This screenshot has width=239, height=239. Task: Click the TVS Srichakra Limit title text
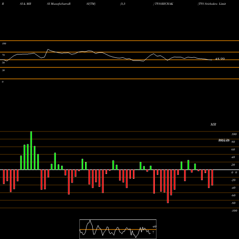coord(212,4)
